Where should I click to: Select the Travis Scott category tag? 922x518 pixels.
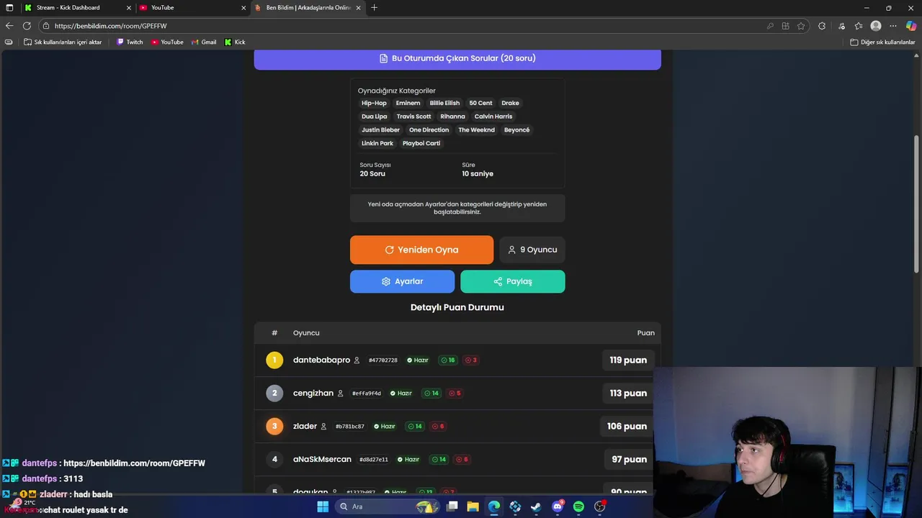pos(413,117)
